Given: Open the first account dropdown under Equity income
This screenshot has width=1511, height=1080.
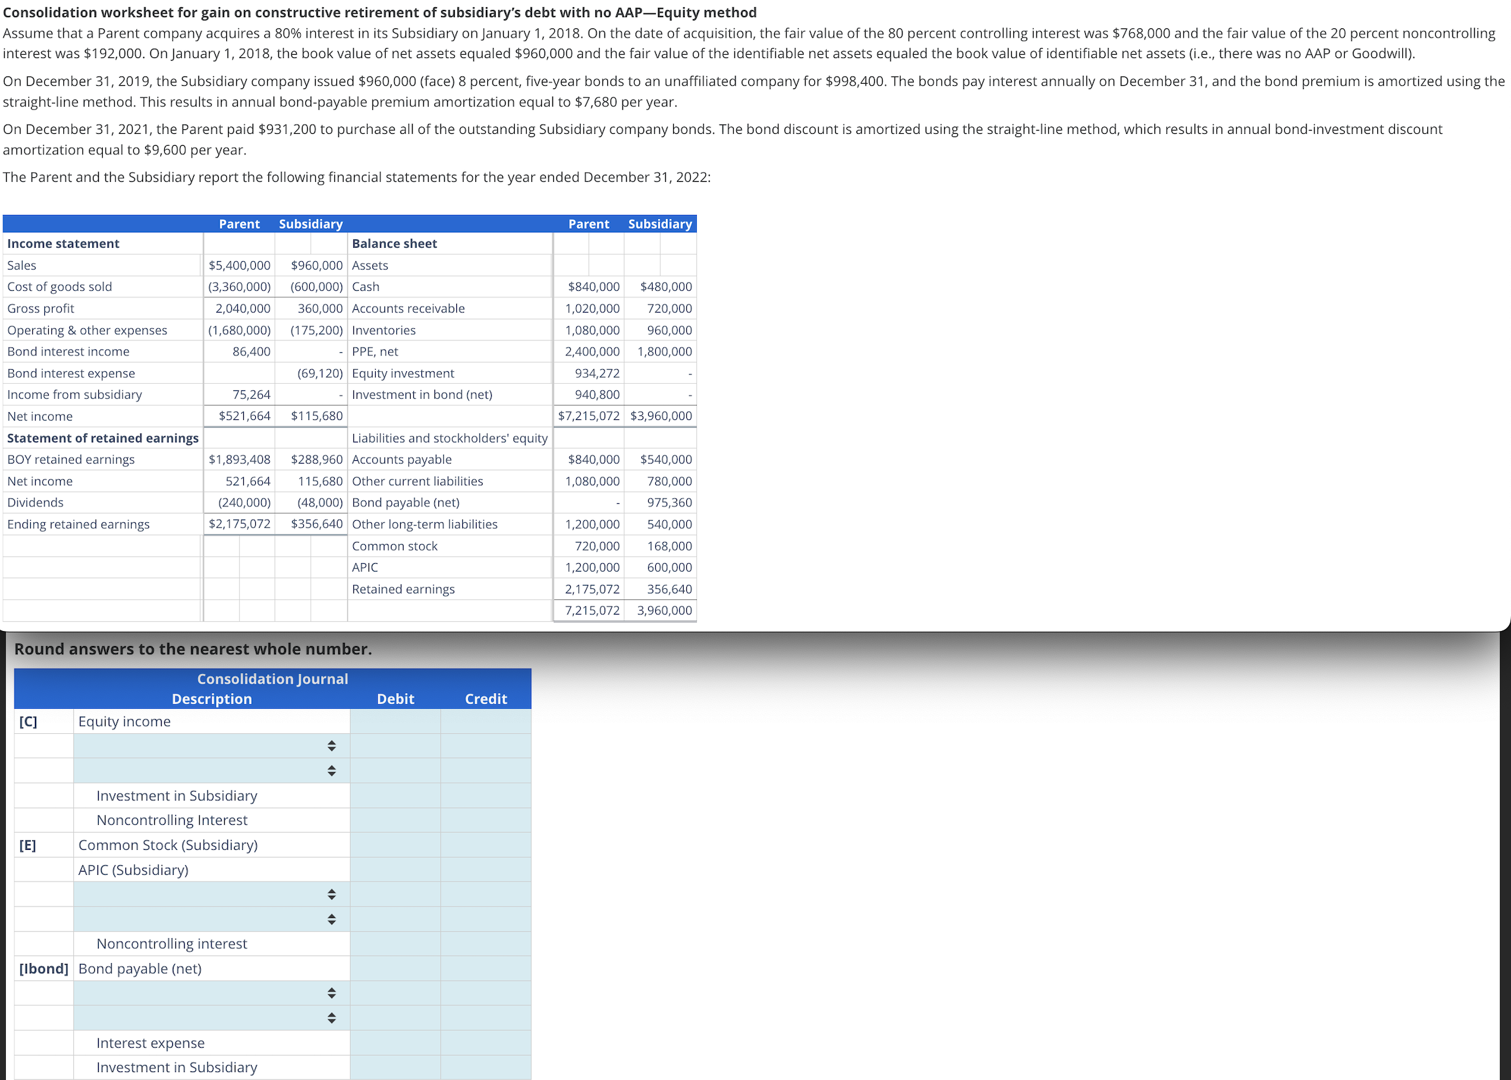Looking at the screenshot, I should coord(332,746).
